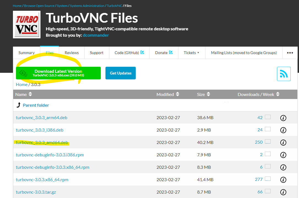Open the more options ellipsis menu
This screenshot has height=198, width=299.
coord(290,53)
